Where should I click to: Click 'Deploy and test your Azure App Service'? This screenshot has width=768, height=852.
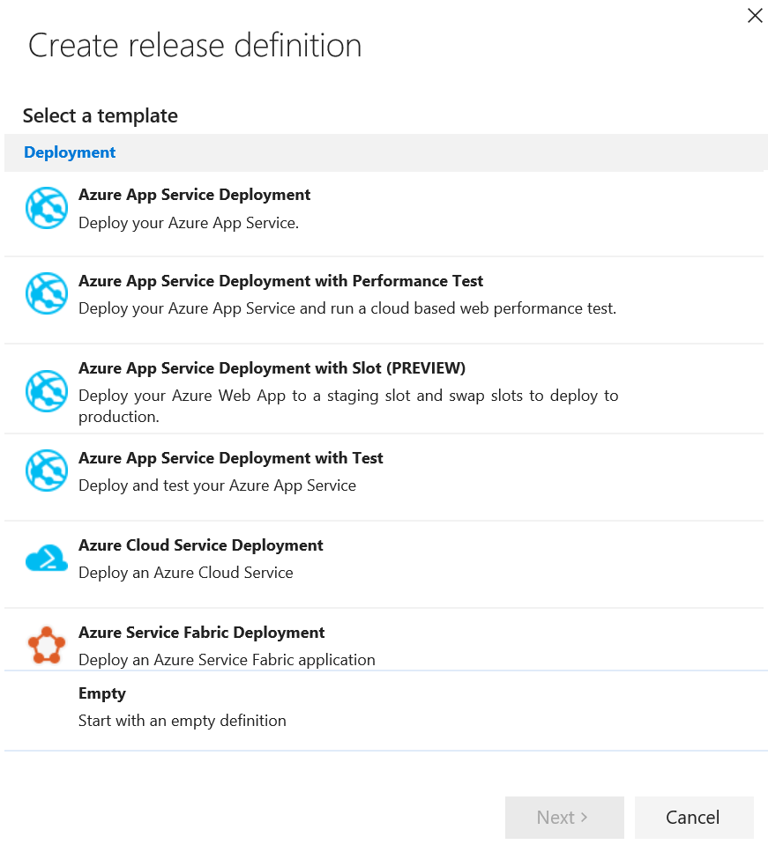(217, 485)
